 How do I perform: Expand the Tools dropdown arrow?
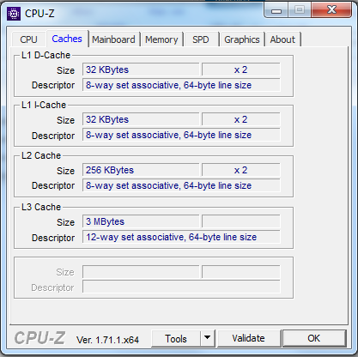coord(208,338)
